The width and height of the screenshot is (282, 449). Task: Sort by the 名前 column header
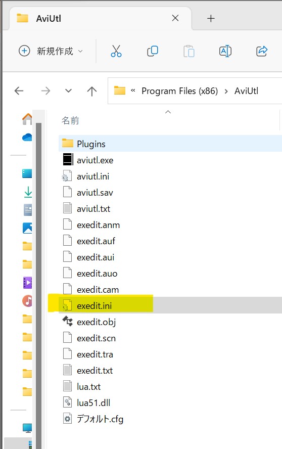coord(70,120)
